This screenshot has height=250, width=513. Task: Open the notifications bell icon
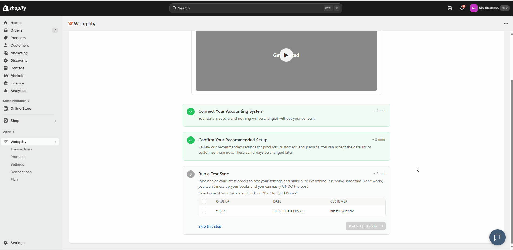click(x=462, y=8)
